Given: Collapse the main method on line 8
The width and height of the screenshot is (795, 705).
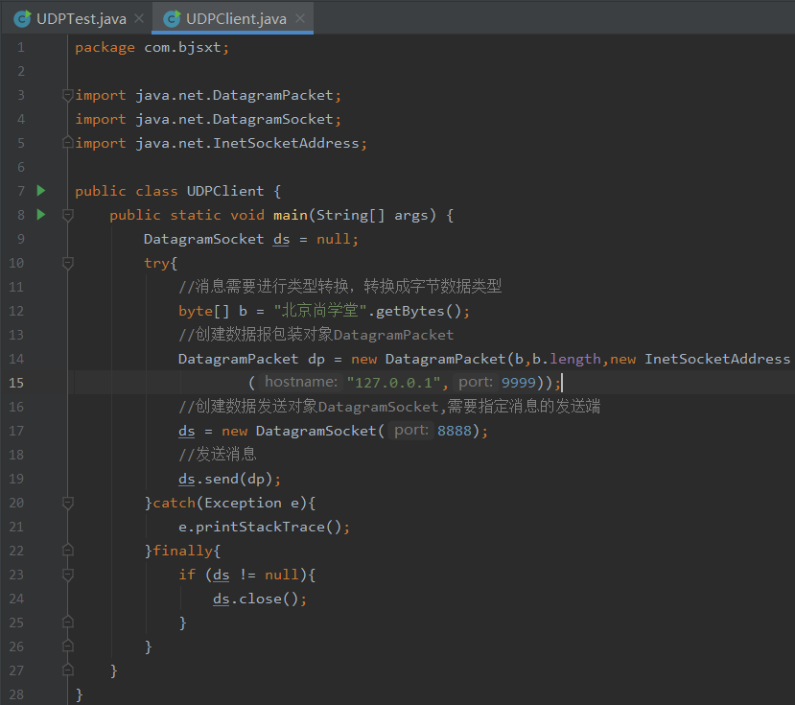Looking at the screenshot, I should coord(67,215).
